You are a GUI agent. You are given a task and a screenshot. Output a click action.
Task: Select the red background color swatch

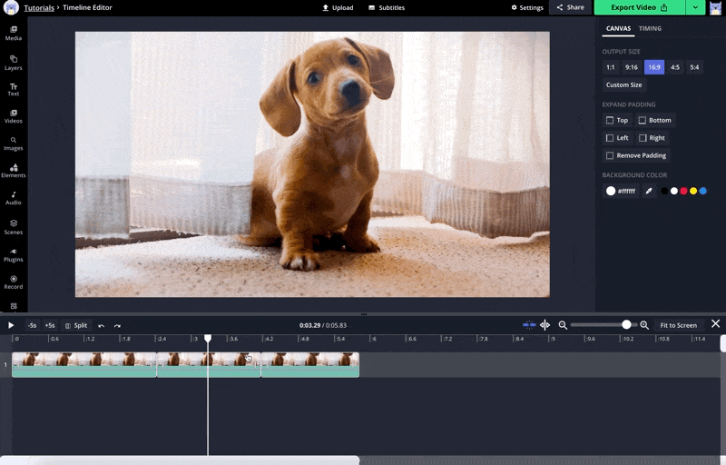(x=683, y=191)
